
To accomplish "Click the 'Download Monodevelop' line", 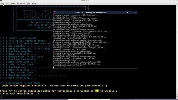I will pyautogui.click(x=22, y=59).
